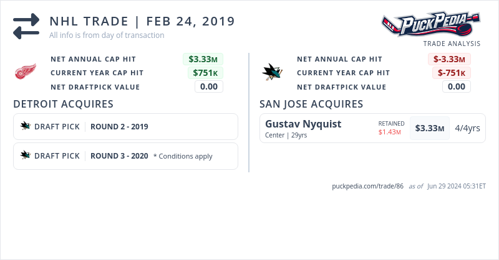Click the puckpedia.com/trade/86 link
The height and width of the screenshot is (260, 499).
(x=368, y=186)
